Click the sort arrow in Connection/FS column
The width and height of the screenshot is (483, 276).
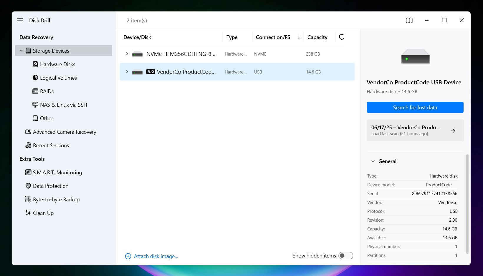point(299,37)
